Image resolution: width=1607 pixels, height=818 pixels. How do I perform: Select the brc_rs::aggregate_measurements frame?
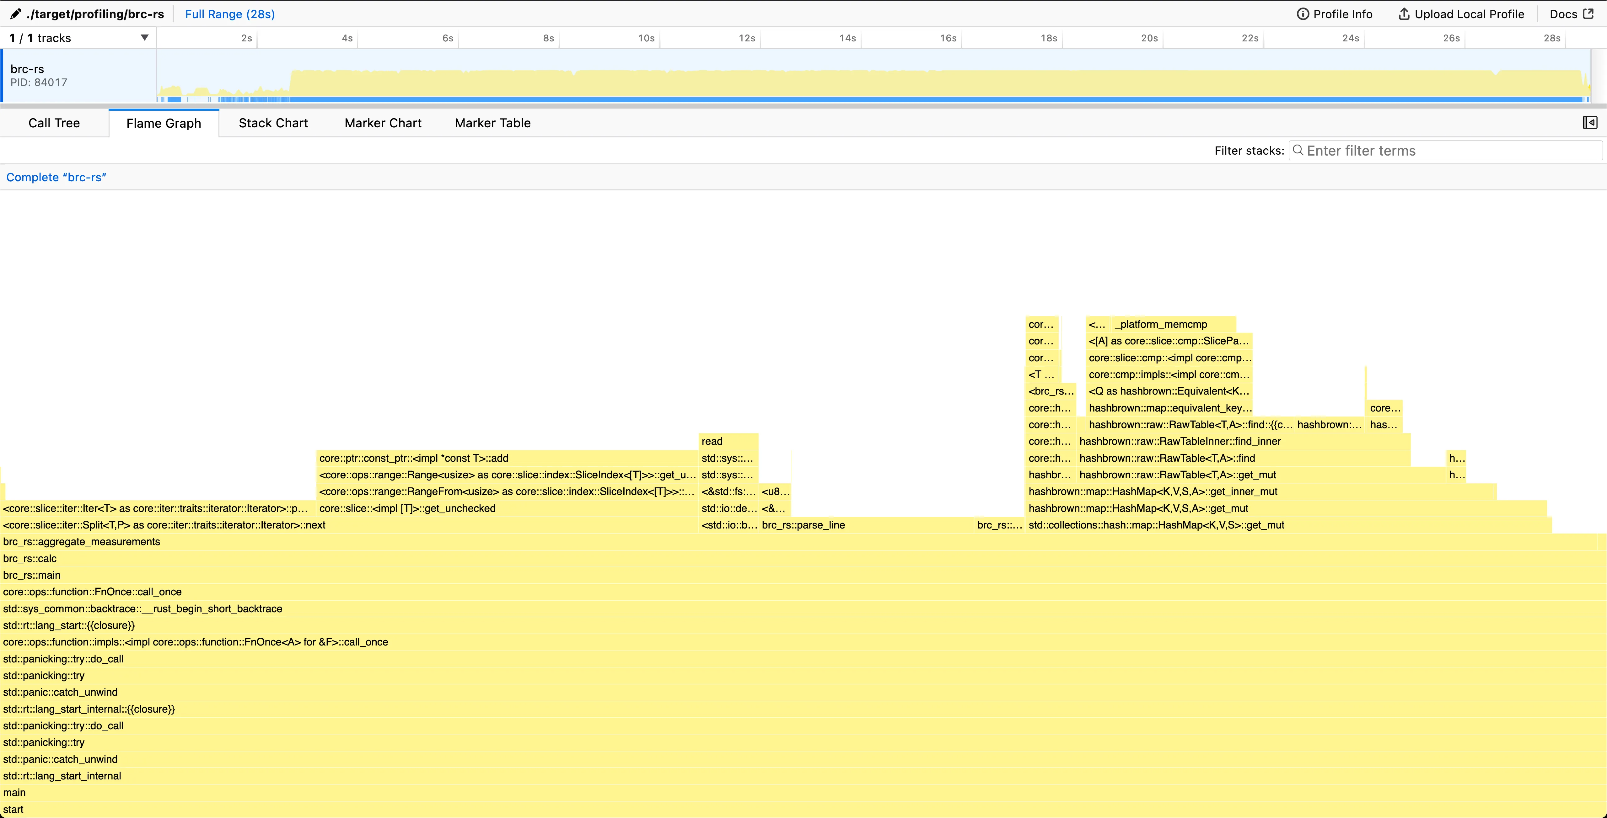[81, 541]
